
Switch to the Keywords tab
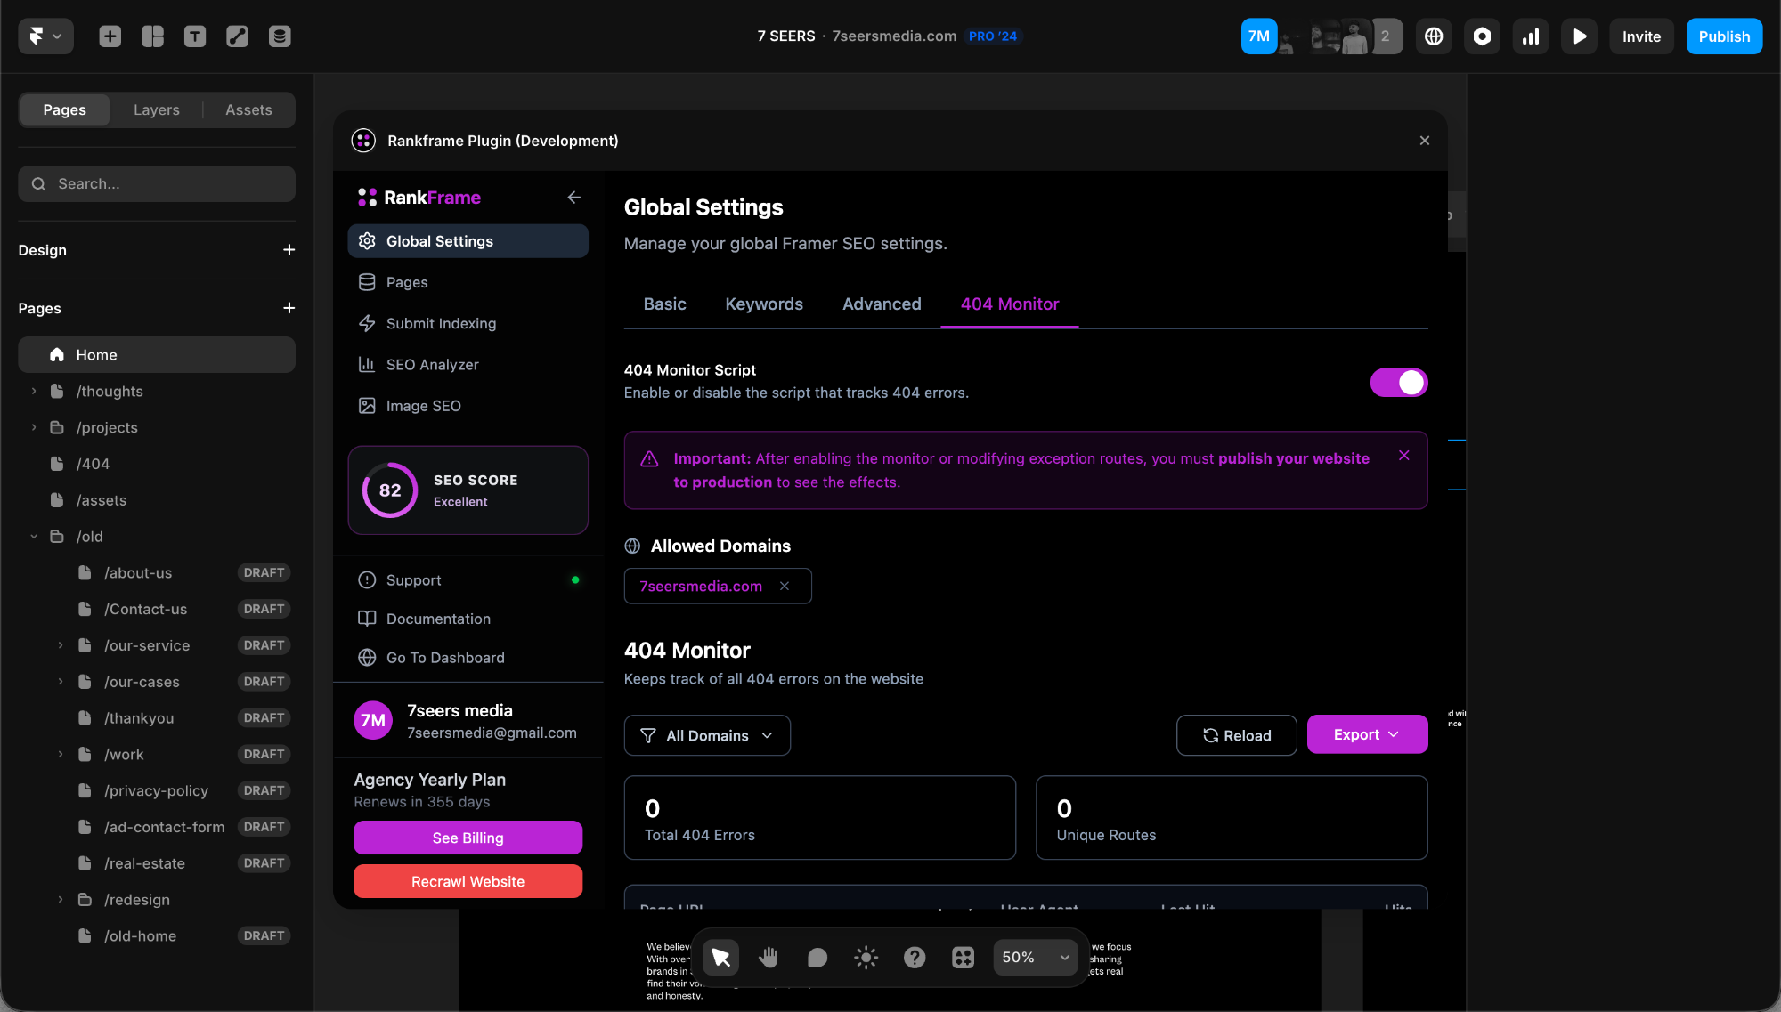[763, 304]
